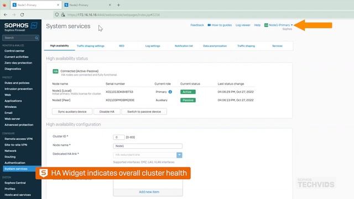Image resolution: width=354 pixels, height=199 pixels.
Task: Click the Disable HA button
Action: (107, 112)
